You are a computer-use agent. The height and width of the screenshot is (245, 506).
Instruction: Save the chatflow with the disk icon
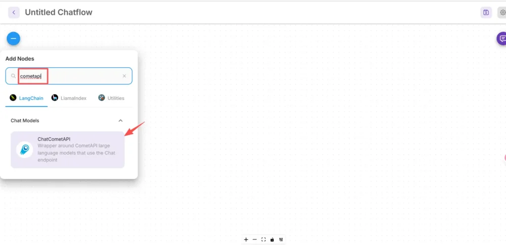tap(486, 12)
